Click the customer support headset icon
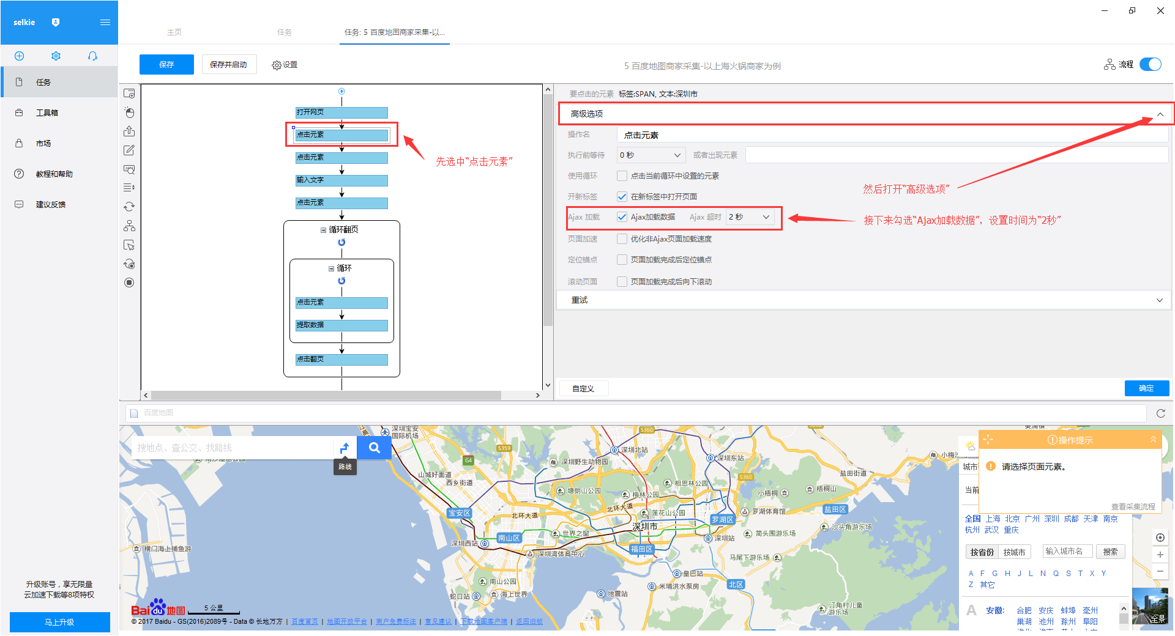This screenshot has width=1175, height=636. [x=92, y=56]
